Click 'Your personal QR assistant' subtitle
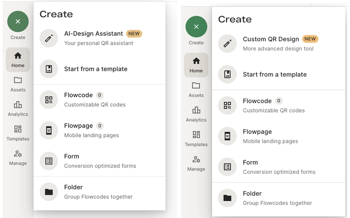Screen dimensions: 350x218 [99, 43]
